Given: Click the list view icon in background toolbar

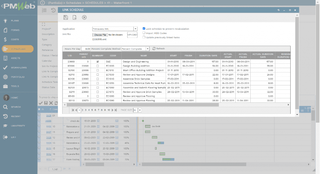Looking at the screenshot, I should pos(44,10).
